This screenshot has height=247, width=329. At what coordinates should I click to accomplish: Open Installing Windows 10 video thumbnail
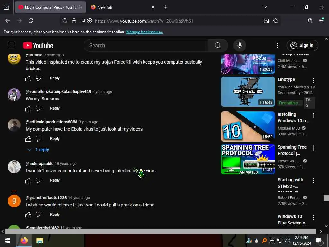click(248, 126)
